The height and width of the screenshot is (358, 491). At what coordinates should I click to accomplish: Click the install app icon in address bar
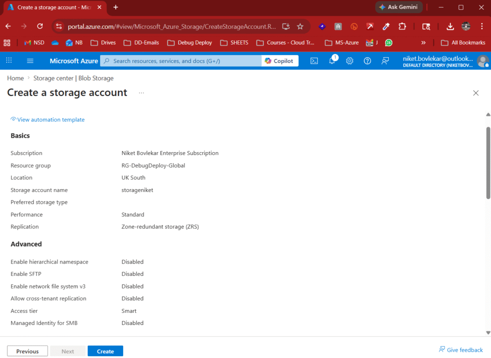point(286,26)
